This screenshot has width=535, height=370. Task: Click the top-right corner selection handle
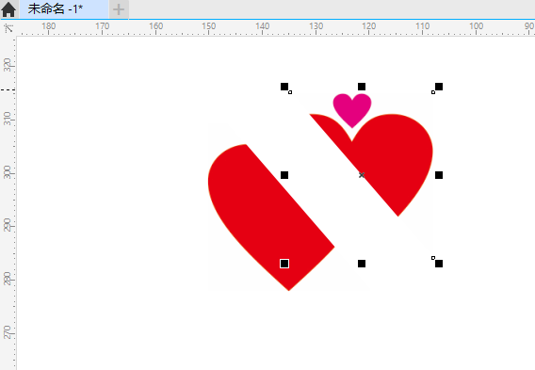coord(439,87)
